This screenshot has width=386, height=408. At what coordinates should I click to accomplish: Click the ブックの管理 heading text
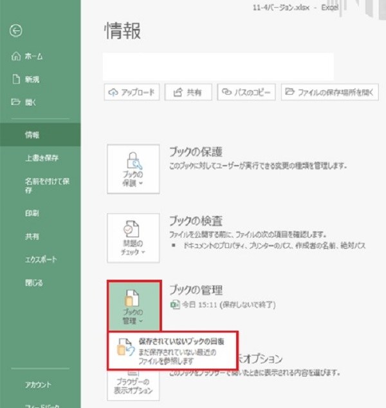point(196,290)
